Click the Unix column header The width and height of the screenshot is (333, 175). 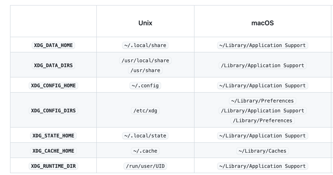[145, 23]
